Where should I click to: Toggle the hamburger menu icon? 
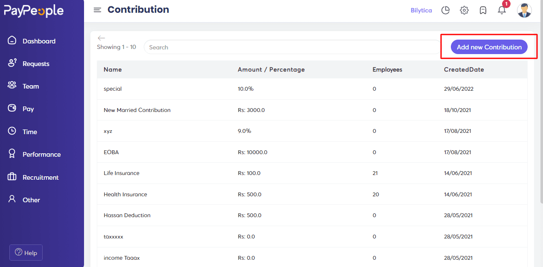click(97, 10)
